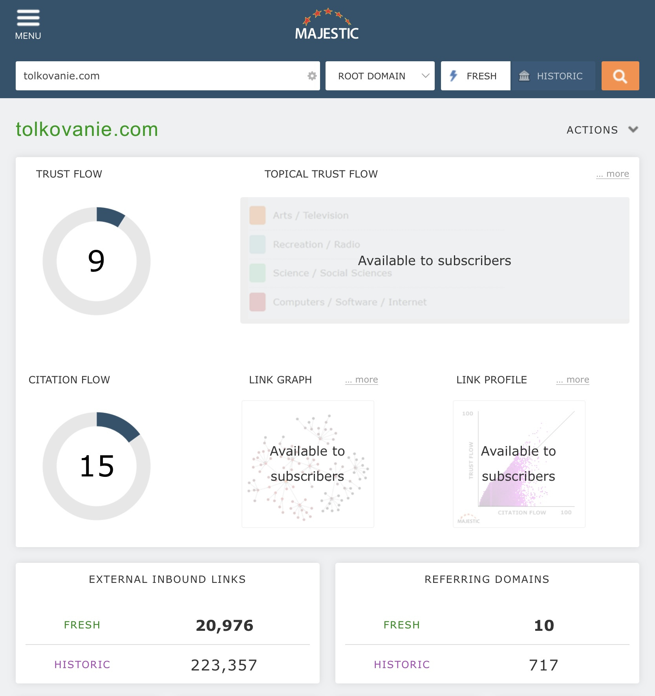The height and width of the screenshot is (696, 655).
Task: Open Link Graph more link
Action: [x=362, y=379]
